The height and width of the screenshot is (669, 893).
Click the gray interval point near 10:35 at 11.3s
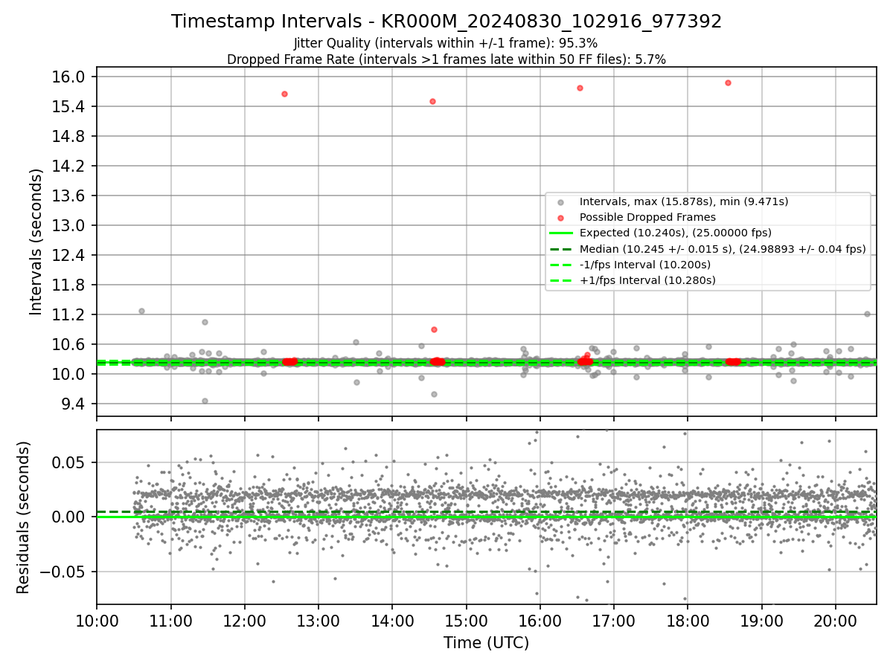point(141,311)
